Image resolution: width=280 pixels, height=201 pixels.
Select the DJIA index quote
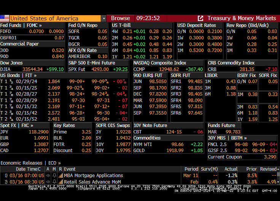click(32, 69)
